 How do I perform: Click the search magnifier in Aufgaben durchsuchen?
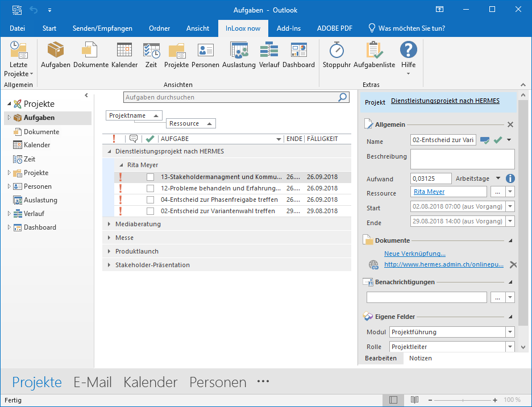point(343,97)
